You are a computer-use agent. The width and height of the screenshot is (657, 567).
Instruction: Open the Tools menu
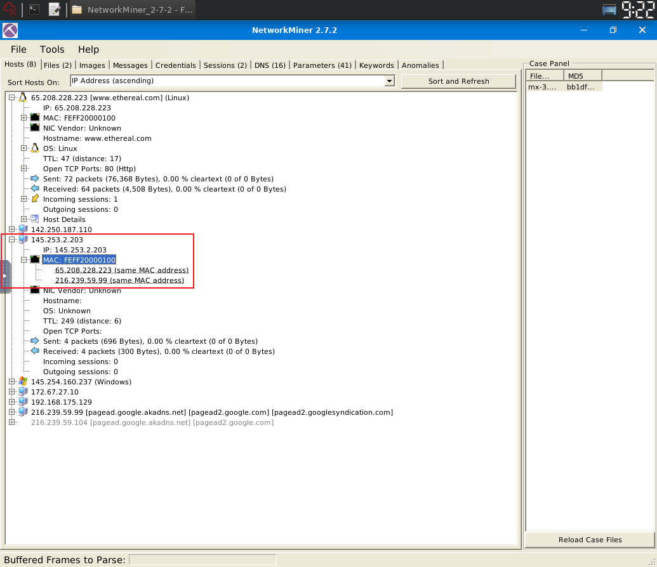(x=52, y=49)
